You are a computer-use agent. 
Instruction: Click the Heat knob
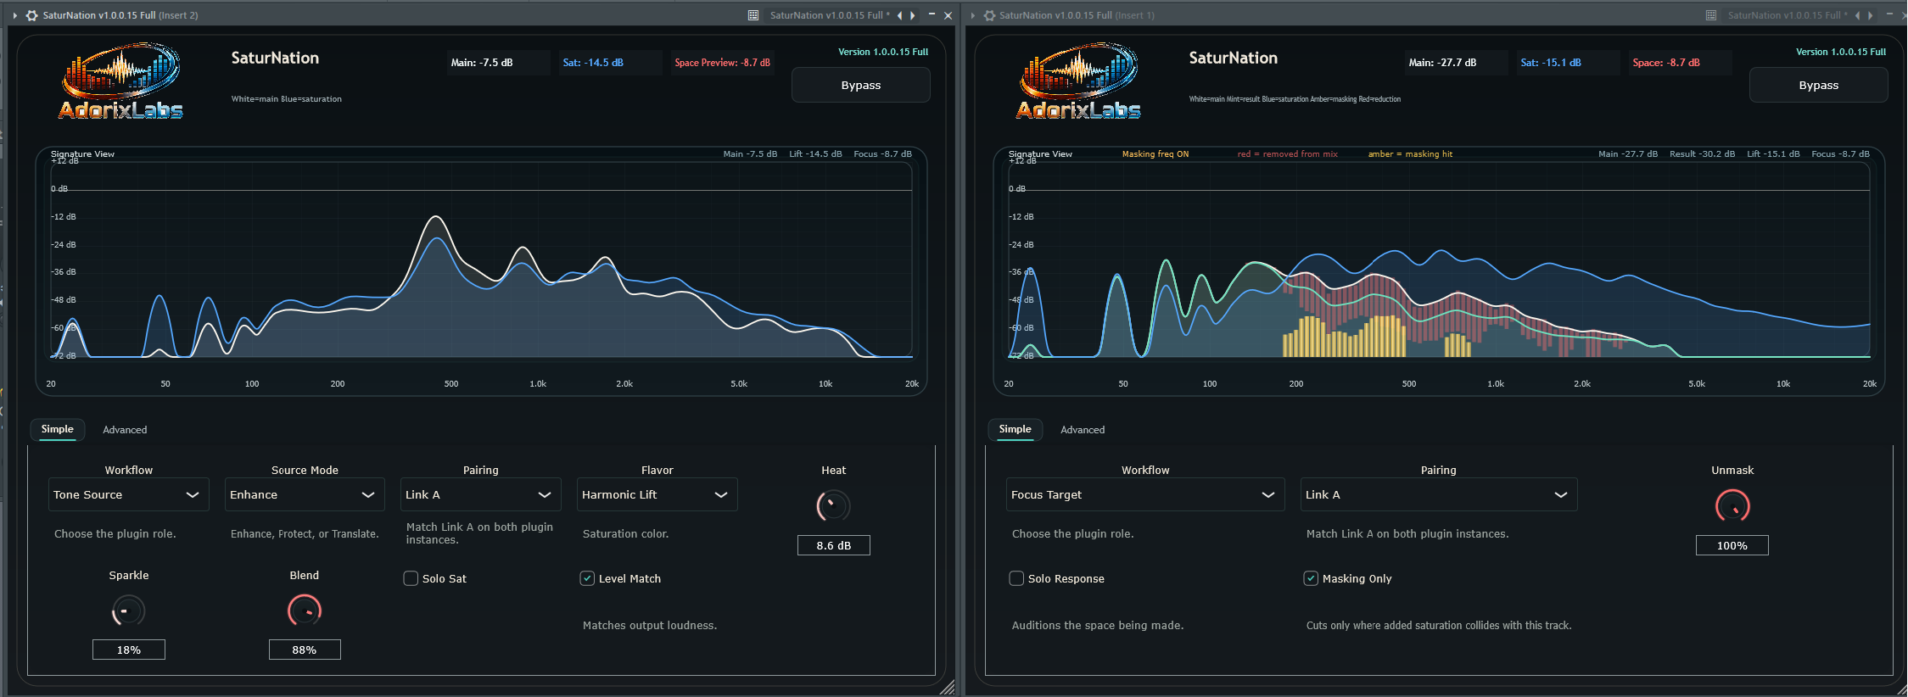pos(833,506)
